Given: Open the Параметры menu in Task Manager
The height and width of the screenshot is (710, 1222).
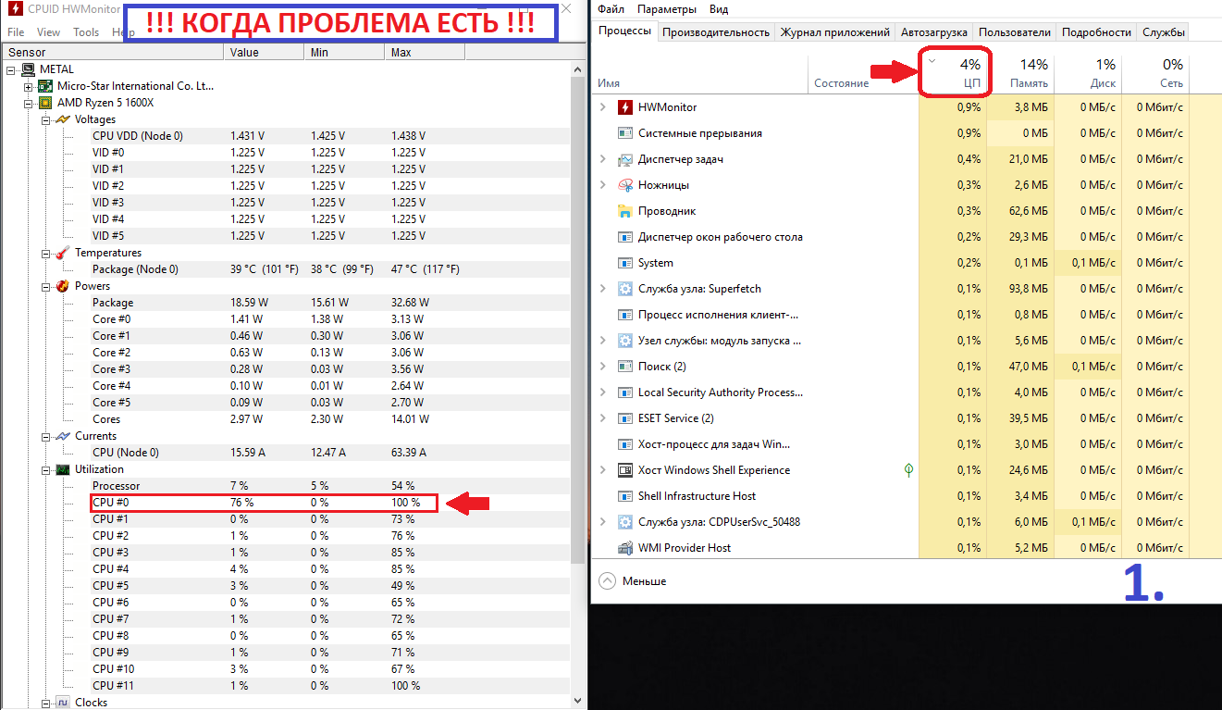Looking at the screenshot, I should [667, 9].
